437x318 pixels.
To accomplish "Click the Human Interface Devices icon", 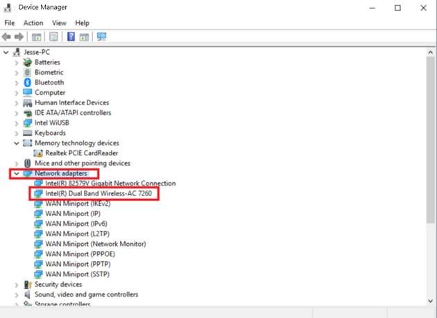I will [x=27, y=103].
